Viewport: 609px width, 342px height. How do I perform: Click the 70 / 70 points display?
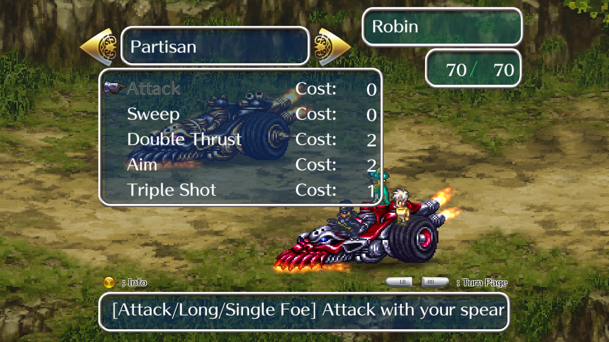[x=473, y=68]
